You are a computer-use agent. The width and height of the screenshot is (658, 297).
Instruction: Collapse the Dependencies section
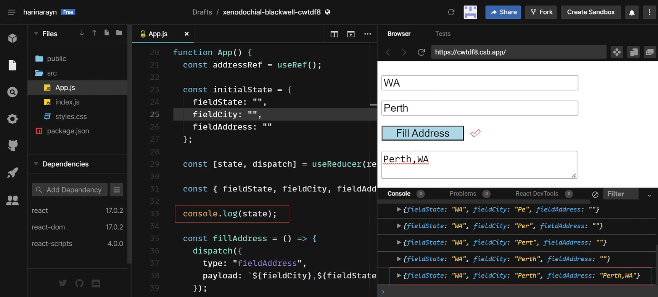click(x=36, y=164)
